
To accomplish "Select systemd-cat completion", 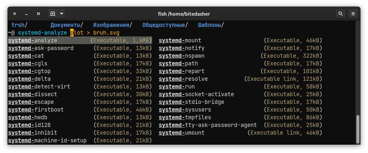I will [80, 56].
